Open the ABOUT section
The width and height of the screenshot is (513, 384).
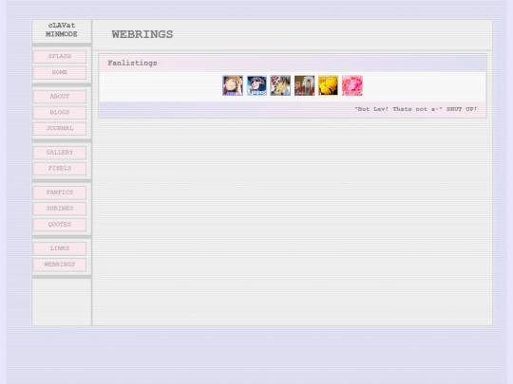point(60,97)
